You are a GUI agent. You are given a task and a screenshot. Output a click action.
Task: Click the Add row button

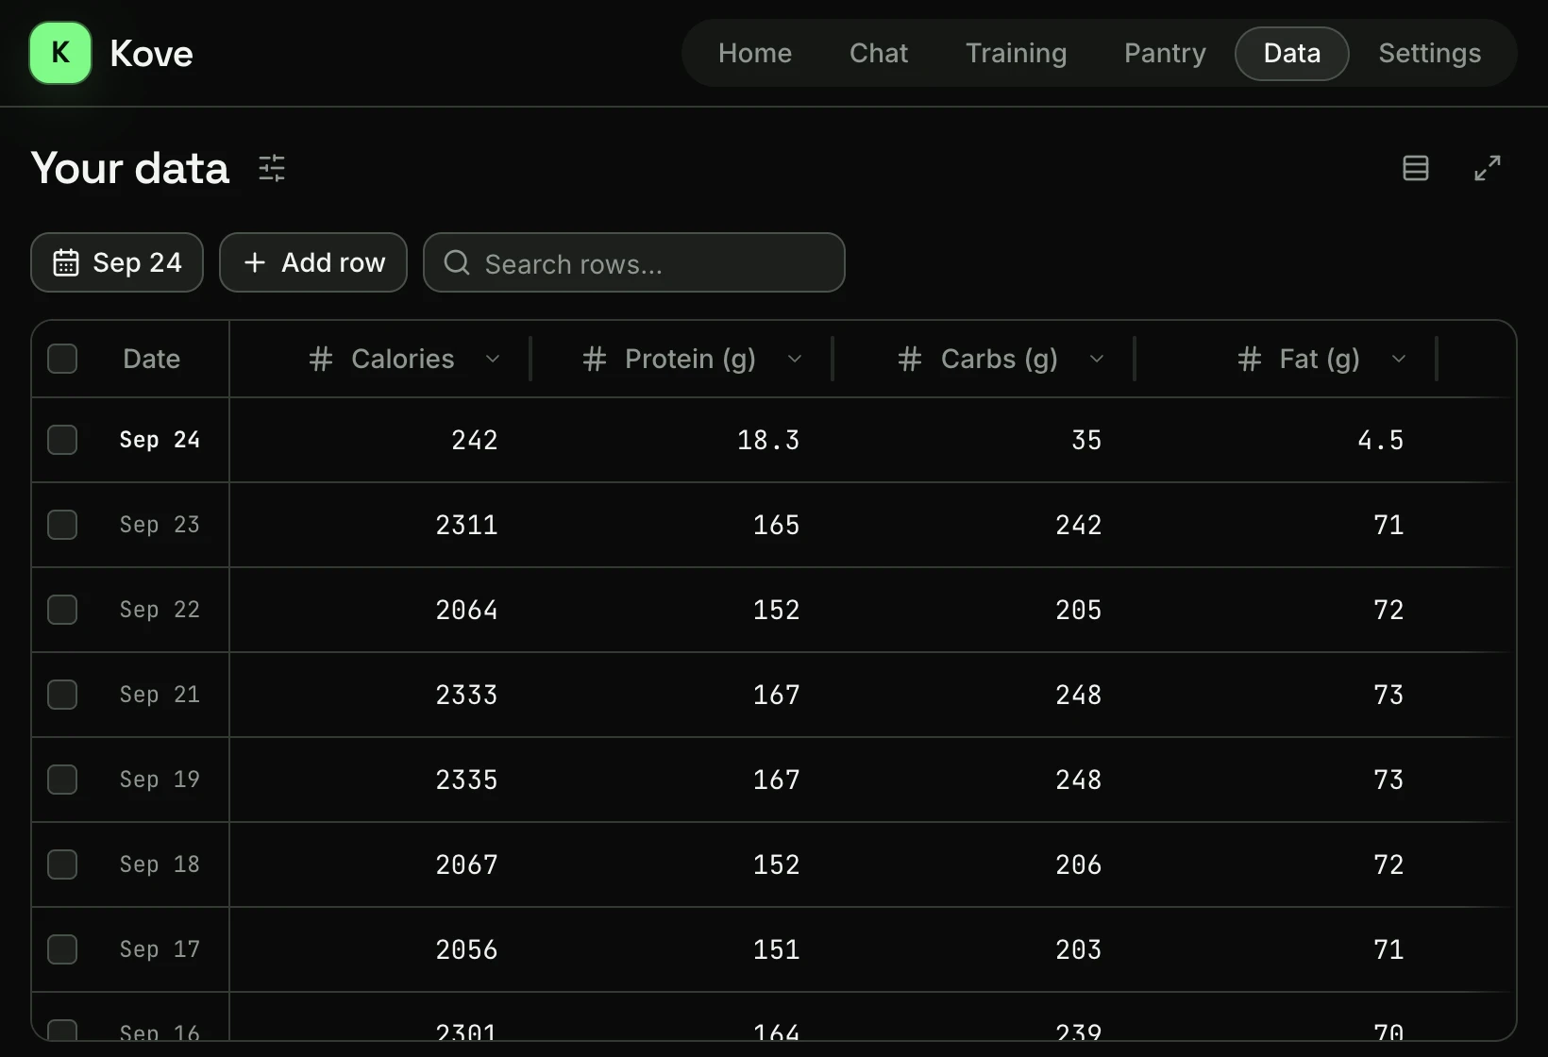click(x=313, y=262)
